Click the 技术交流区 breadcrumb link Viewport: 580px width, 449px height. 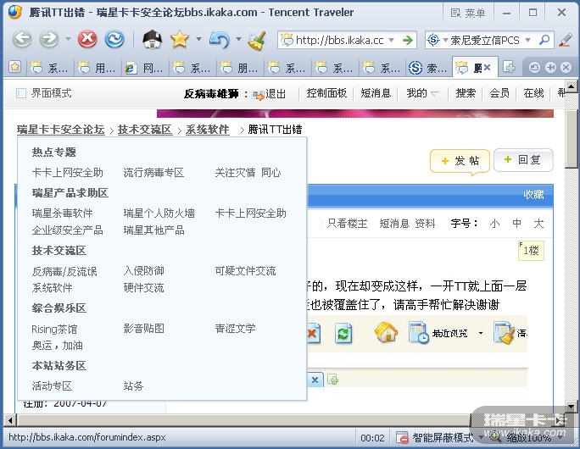145,130
